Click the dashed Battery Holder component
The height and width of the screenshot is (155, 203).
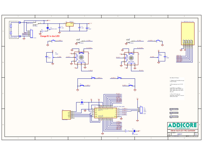click(14, 30)
